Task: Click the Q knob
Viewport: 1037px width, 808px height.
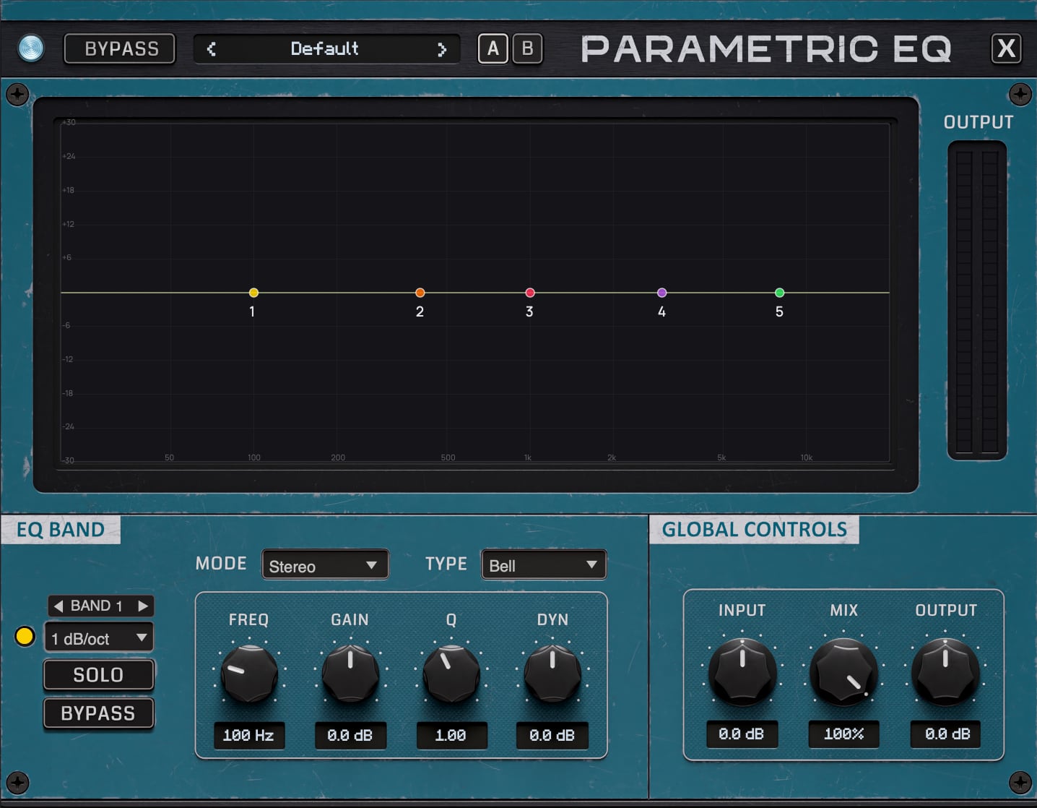Action: pos(451,674)
